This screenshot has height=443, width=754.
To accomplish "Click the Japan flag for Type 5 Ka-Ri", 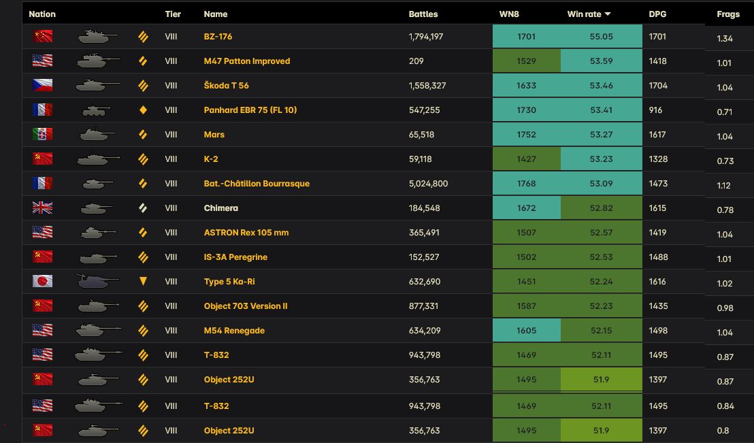I will point(42,282).
